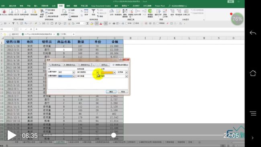Click the Consolidate icon

(137, 11)
